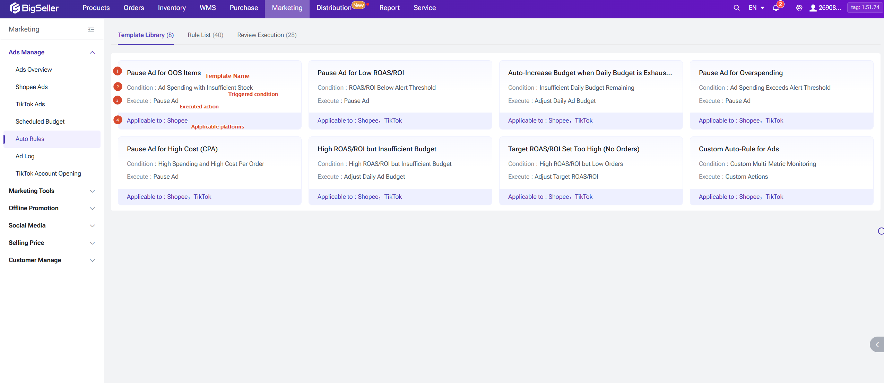The image size is (884, 383).
Task: Click the BigSeller logo icon
Action: (x=15, y=8)
